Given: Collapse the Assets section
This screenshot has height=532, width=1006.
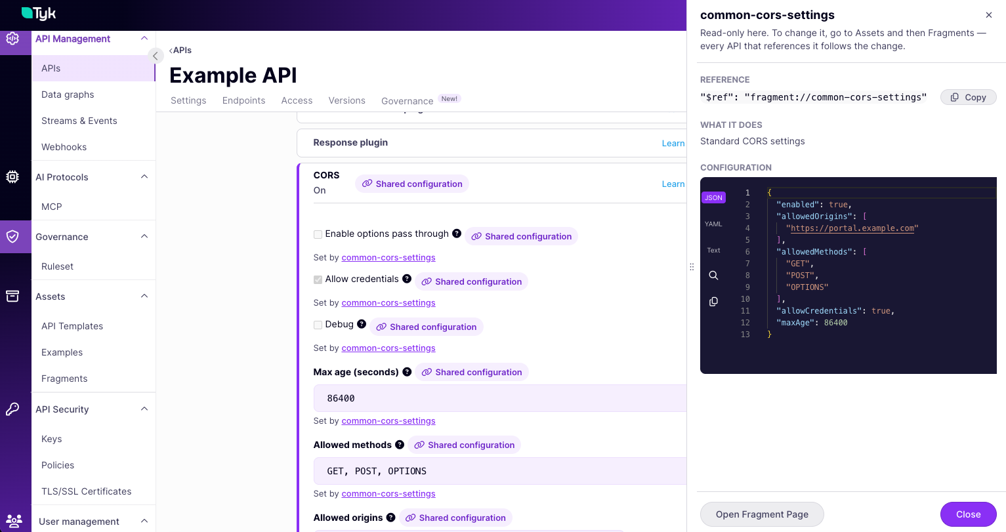Looking at the screenshot, I should [x=144, y=296].
